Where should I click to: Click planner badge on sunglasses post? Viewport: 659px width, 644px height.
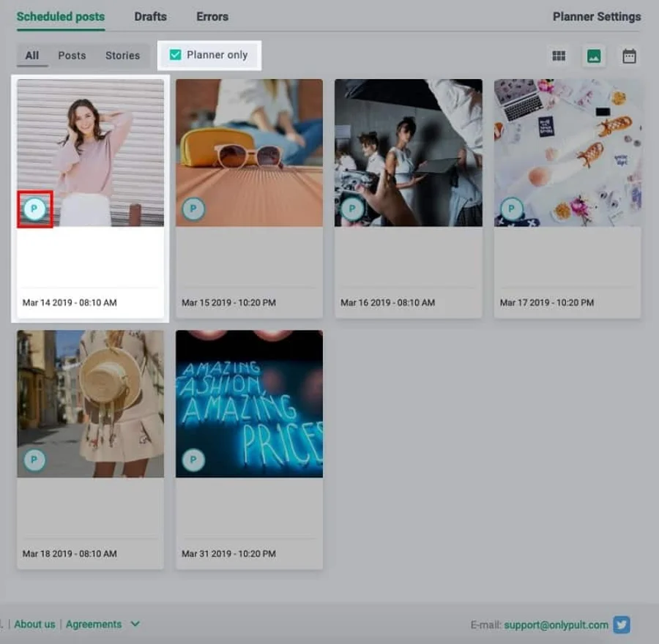193,209
